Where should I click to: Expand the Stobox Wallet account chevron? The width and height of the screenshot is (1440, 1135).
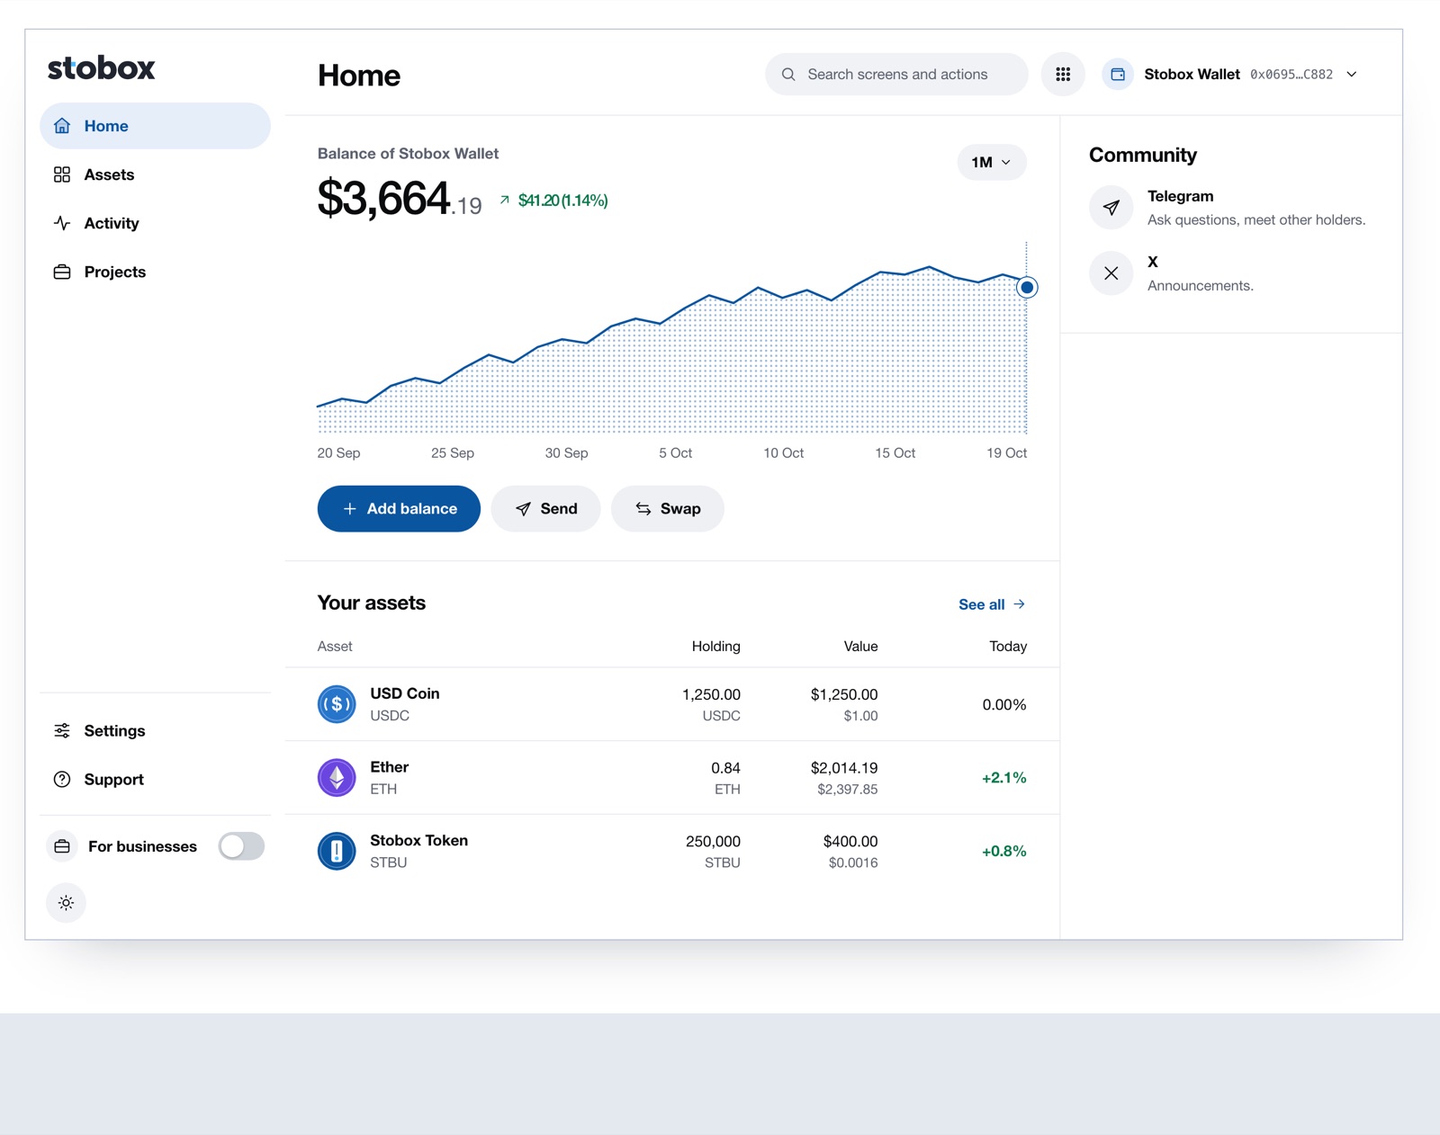[1352, 75]
